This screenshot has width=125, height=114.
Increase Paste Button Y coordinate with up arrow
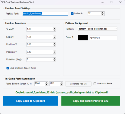[x=61, y=83]
